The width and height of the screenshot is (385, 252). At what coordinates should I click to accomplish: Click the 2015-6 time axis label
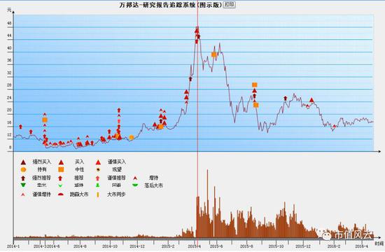point(216,246)
